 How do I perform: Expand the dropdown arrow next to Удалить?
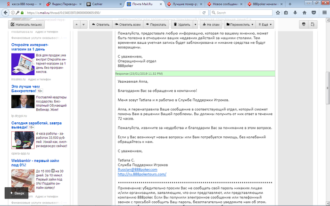point(195,24)
